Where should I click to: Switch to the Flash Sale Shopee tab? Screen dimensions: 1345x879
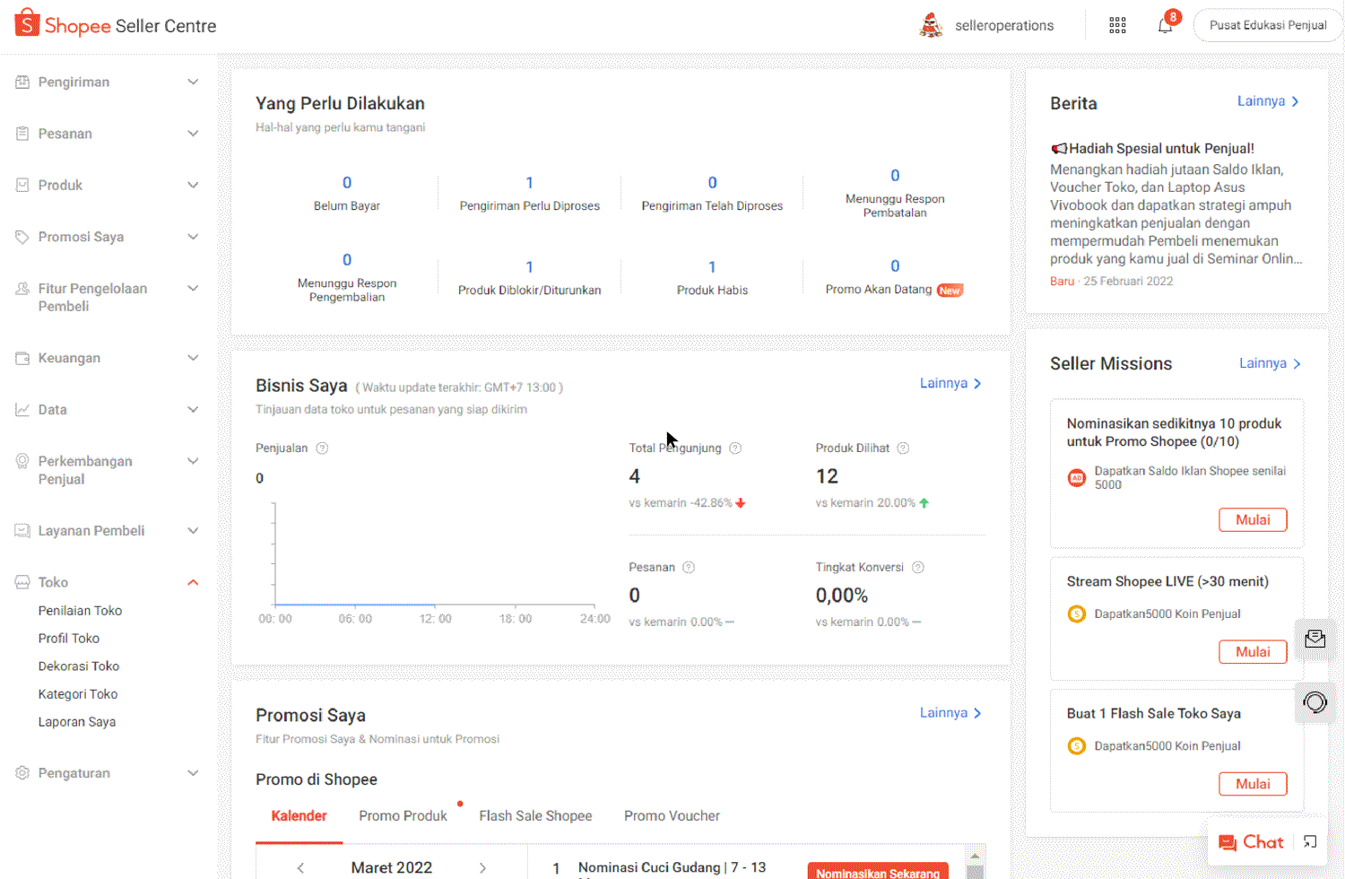pos(535,816)
